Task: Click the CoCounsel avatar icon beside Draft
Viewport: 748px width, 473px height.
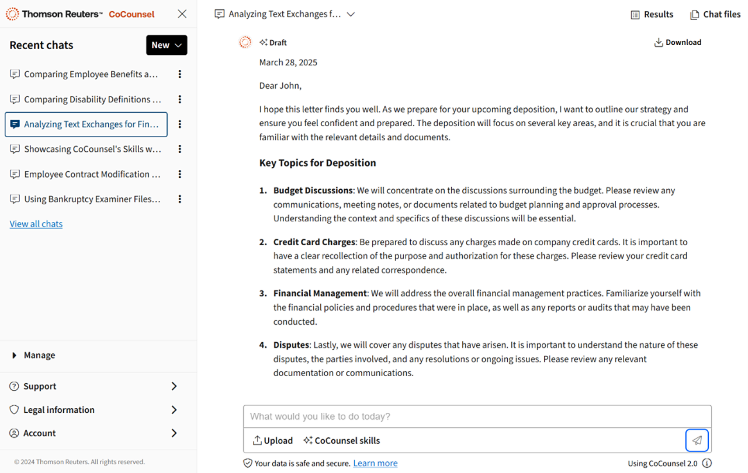Action: tap(245, 42)
